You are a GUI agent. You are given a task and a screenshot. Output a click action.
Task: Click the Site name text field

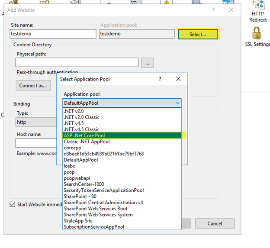[53, 34]
